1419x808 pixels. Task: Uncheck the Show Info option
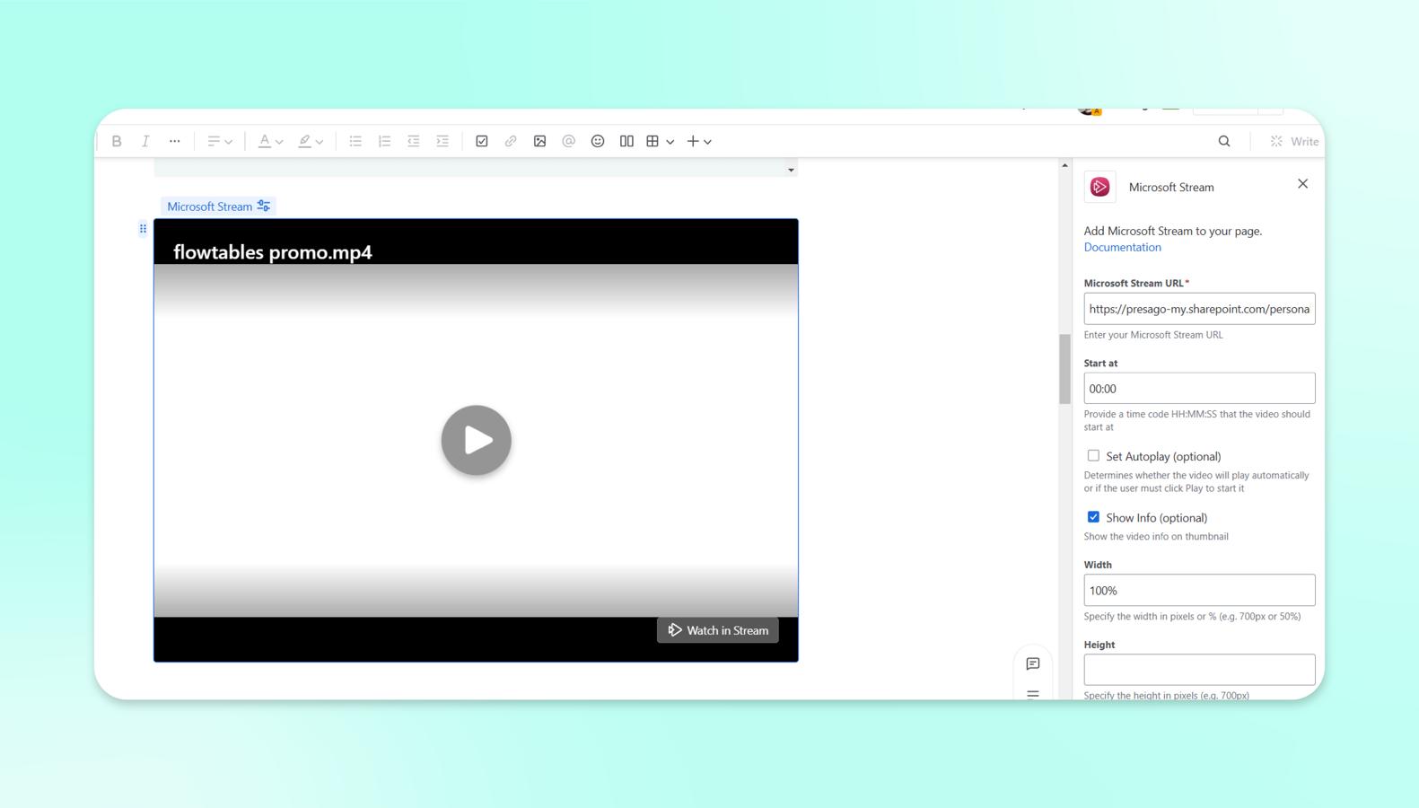click(x=1093, y=517)
